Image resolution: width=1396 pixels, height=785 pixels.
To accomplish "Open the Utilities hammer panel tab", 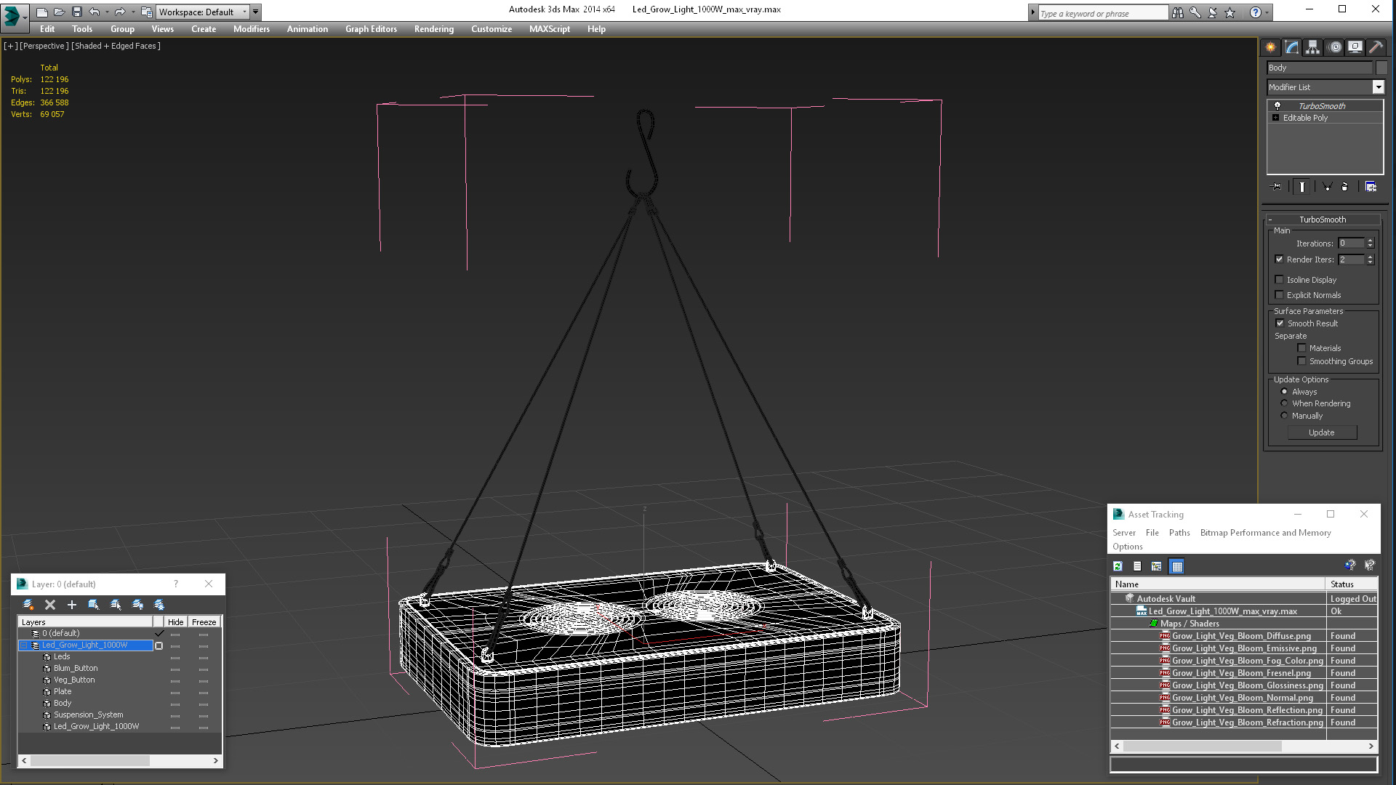I will click(x=1376, y=47).
